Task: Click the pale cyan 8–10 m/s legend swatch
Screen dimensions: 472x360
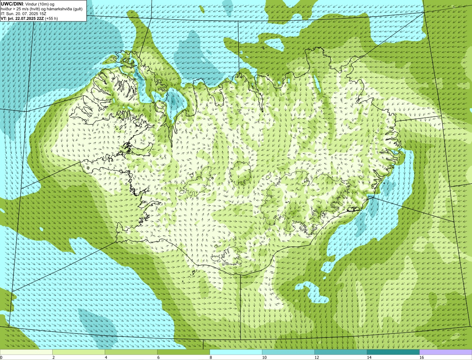Action: point(236,352)
